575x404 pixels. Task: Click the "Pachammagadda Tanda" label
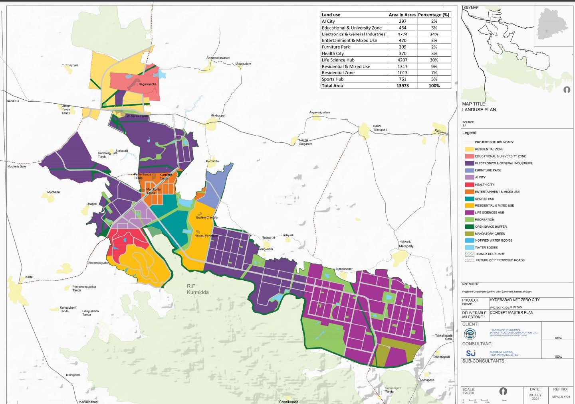pos(84,288)
